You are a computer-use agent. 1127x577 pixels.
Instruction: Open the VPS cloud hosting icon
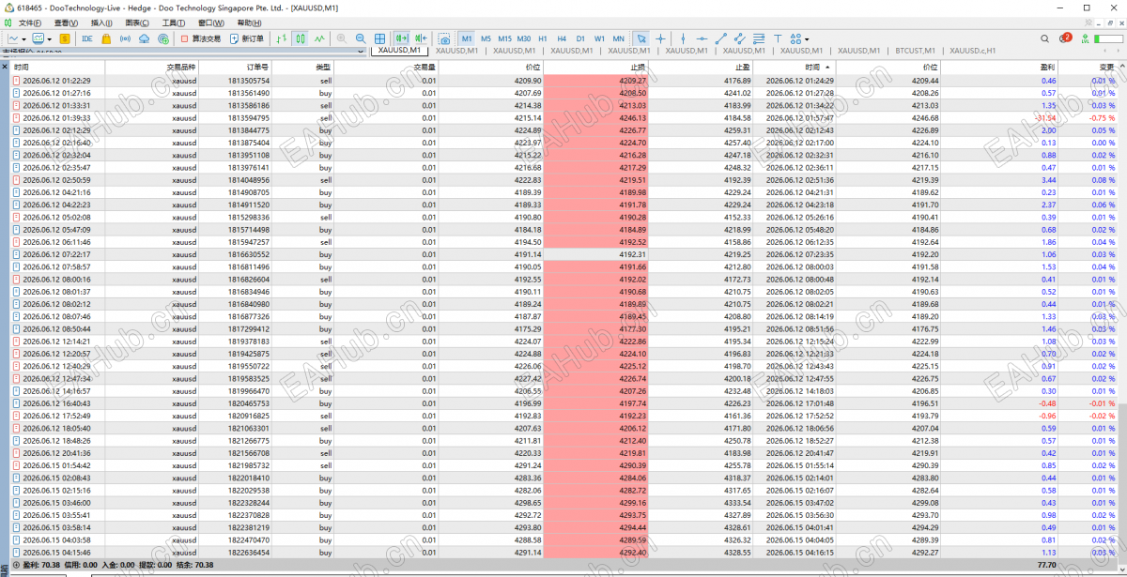(x=144, y=38)
